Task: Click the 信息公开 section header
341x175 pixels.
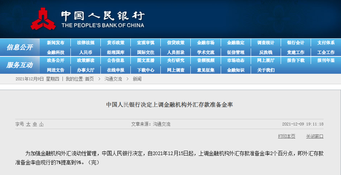Action: click(20, 47)
